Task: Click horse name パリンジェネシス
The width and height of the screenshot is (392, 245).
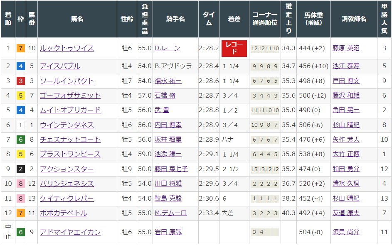Action: pyautogui.click(x=67, y=184)
